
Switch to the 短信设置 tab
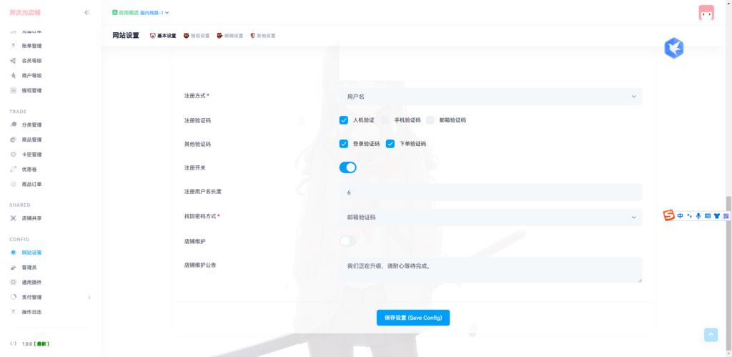(x=197, y=36)
